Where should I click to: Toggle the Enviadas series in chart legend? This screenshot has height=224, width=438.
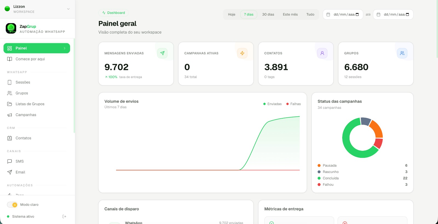tap(272, 104)
